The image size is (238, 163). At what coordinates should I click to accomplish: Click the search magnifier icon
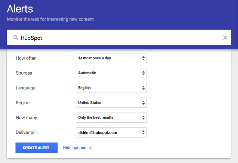tap(15, 38)
